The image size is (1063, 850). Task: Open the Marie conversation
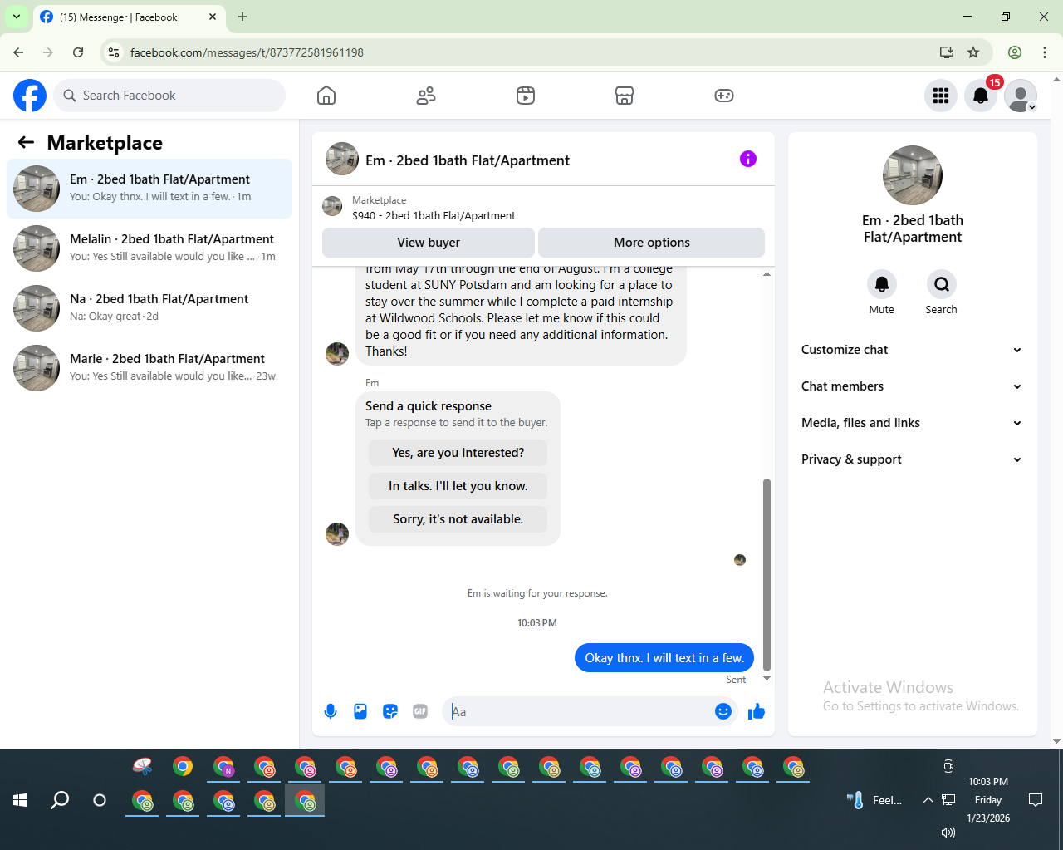point(149,368)
